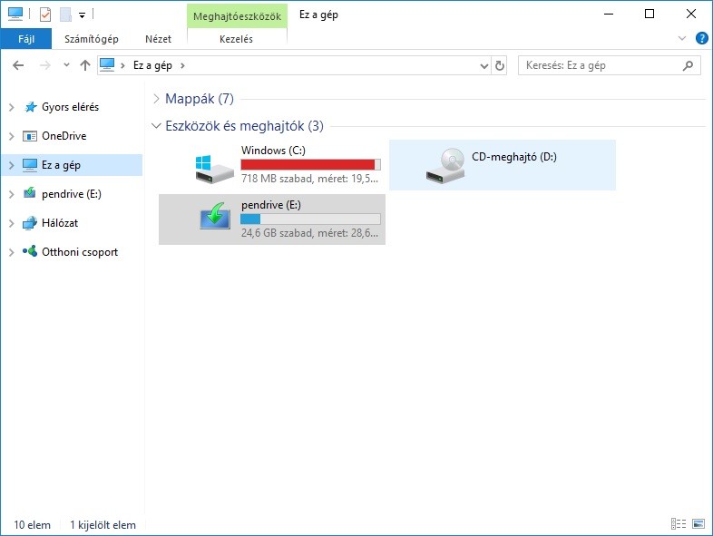Open the Kezelés ribbon tab
The height and width of the screenshot is (536, 713).
tap(236, 39)
